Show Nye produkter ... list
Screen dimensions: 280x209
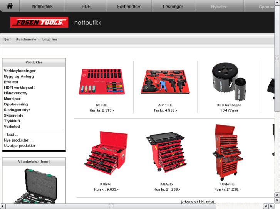(18, 140)
